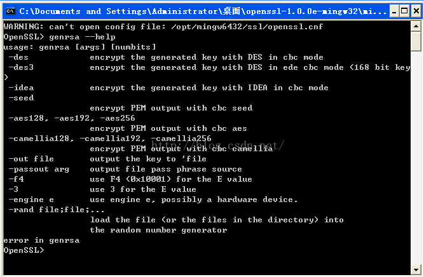Click the WARNING config file line
Image resolution: width=424 pixels, height=277 pixels.
point(163,27)
